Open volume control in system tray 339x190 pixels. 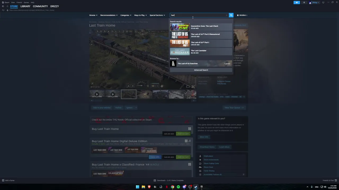pos(325,187)
